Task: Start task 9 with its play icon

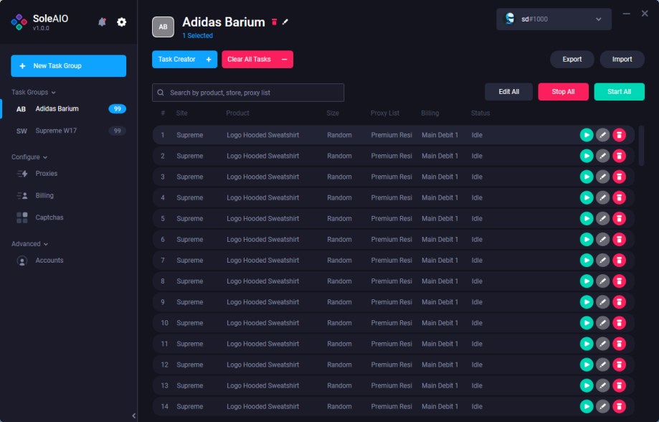Action: (x=587, y=302)
